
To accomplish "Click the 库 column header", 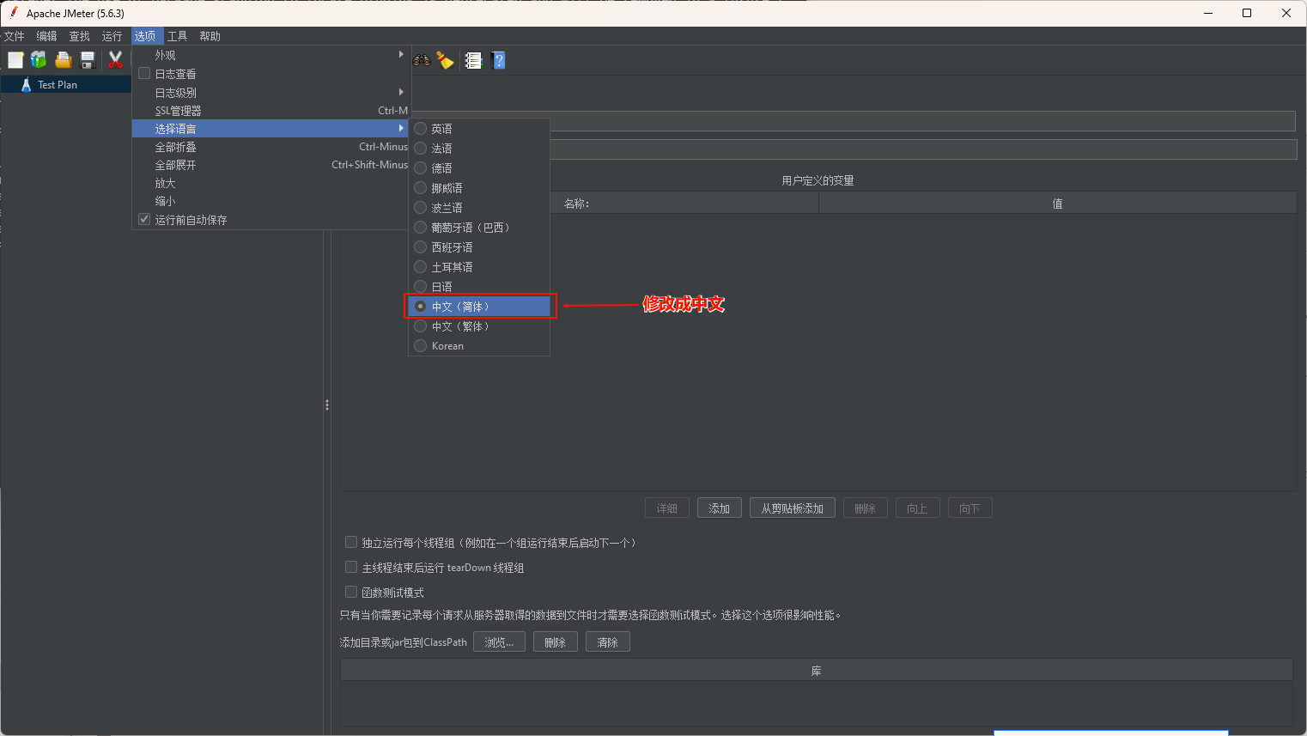I will tap(817, 671).
